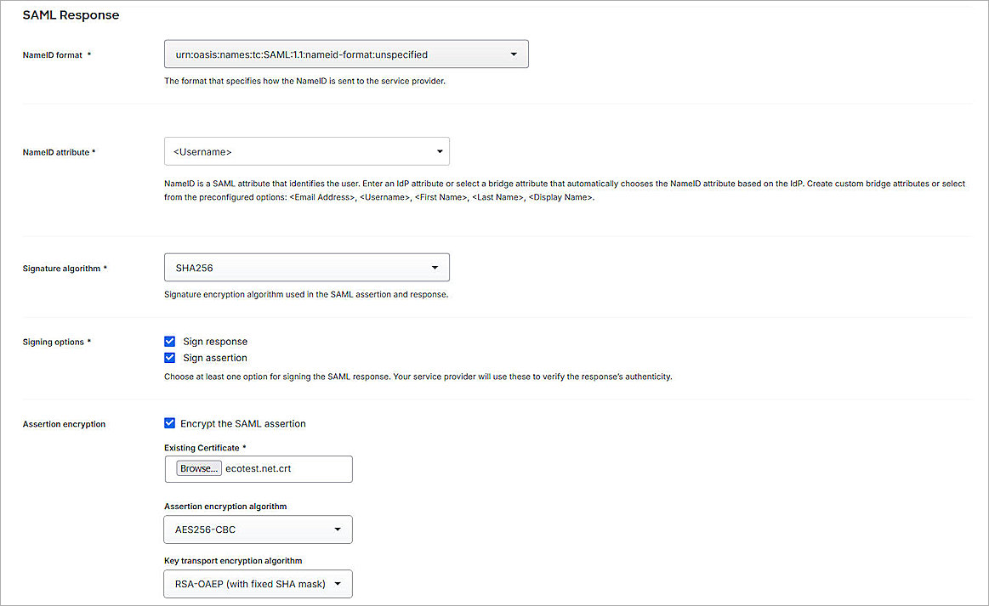Click the SAML Response section heading

[71, 14]
